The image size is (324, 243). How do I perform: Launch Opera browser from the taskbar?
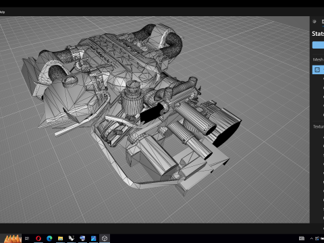tap(38, 238)
